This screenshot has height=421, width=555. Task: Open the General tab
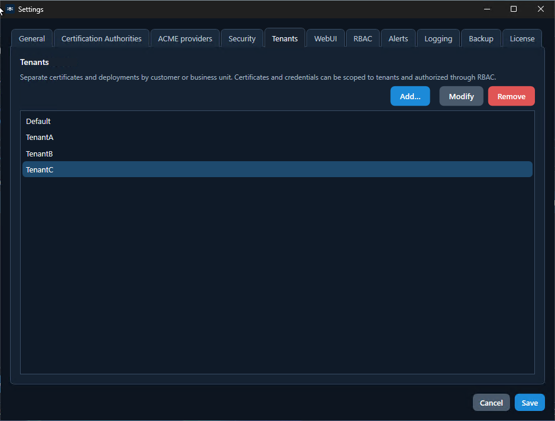pyautogui.click(x=32, y=38)
